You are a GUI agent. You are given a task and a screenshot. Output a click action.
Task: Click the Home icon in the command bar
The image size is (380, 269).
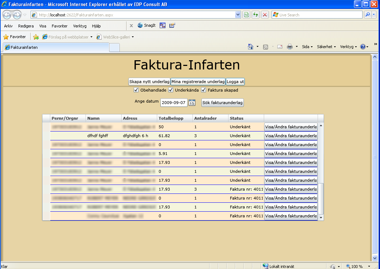(x=251, y=47)
